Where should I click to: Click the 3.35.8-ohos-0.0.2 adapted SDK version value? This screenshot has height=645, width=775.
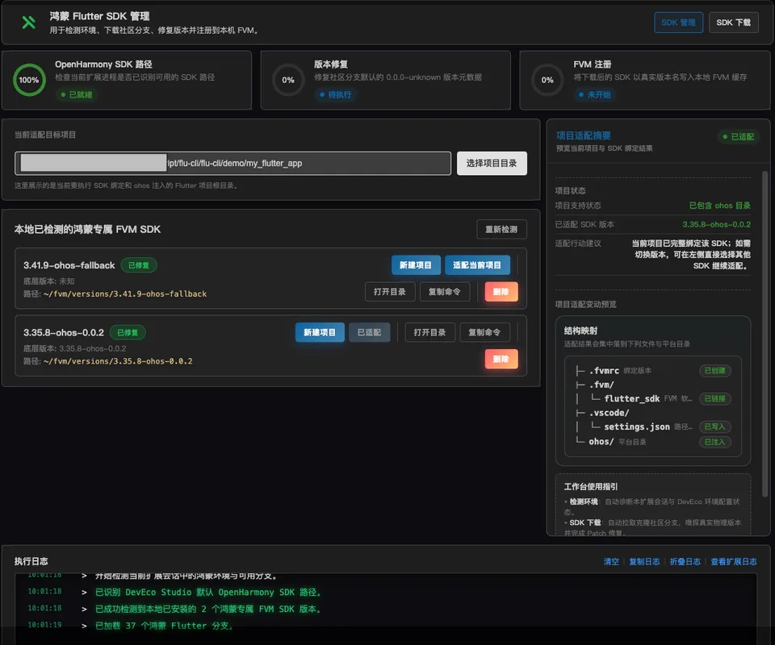pyautogui.click(x=716, y=225)
